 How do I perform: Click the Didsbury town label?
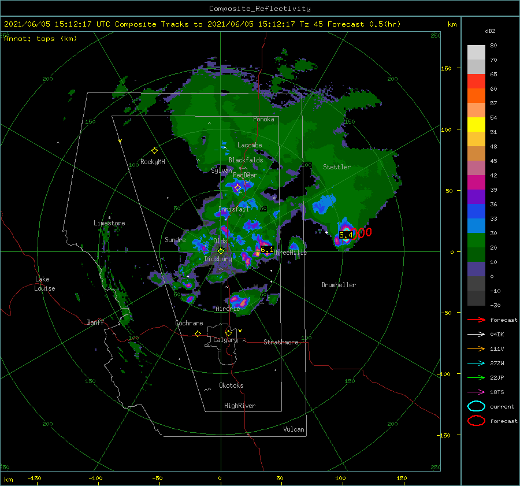pyautogui.click(x=218, y=259)
